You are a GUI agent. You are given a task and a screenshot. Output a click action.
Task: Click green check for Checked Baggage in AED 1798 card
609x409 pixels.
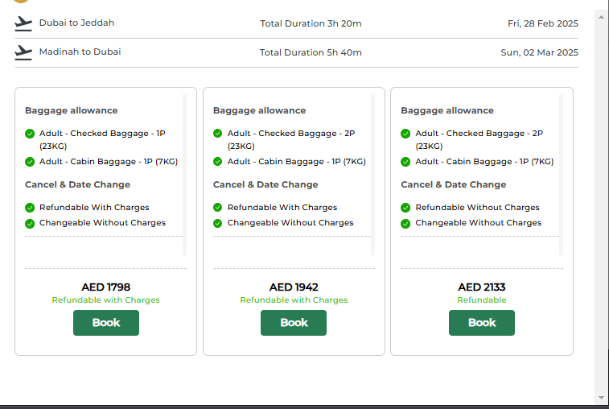pos(30,134)
